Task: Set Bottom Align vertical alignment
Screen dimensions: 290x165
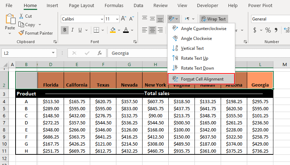Action: tap(160, 19)
